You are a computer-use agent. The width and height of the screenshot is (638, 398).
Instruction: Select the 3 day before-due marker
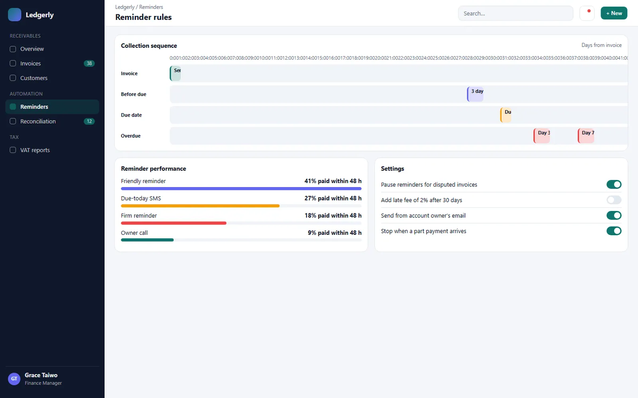coord(475,94)
